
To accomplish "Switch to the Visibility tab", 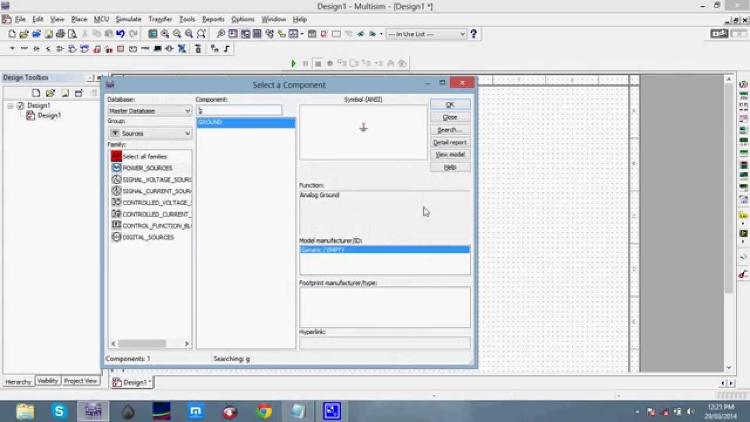I will (47, 381).
